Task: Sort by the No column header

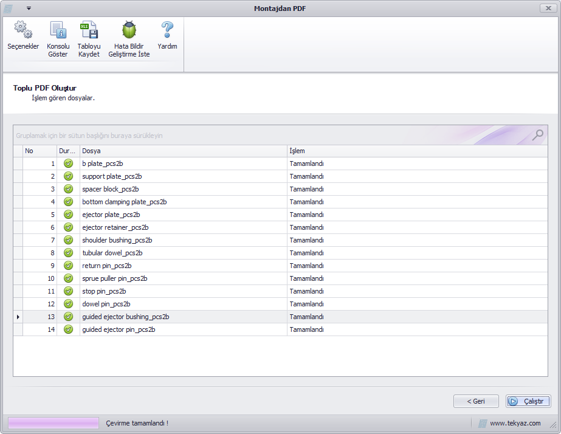Action: (x=40, y=151)
